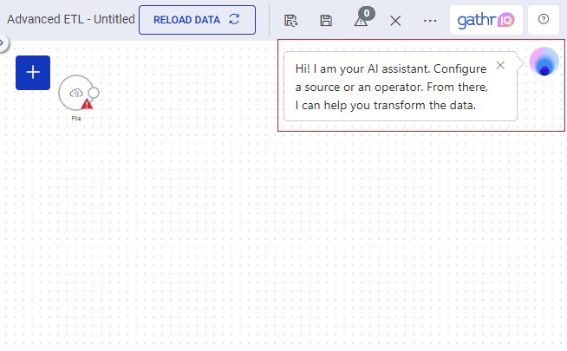This screenshot has width=567, height=351.
Task: Click the AI assistant avatar orb
Action: 544,63
